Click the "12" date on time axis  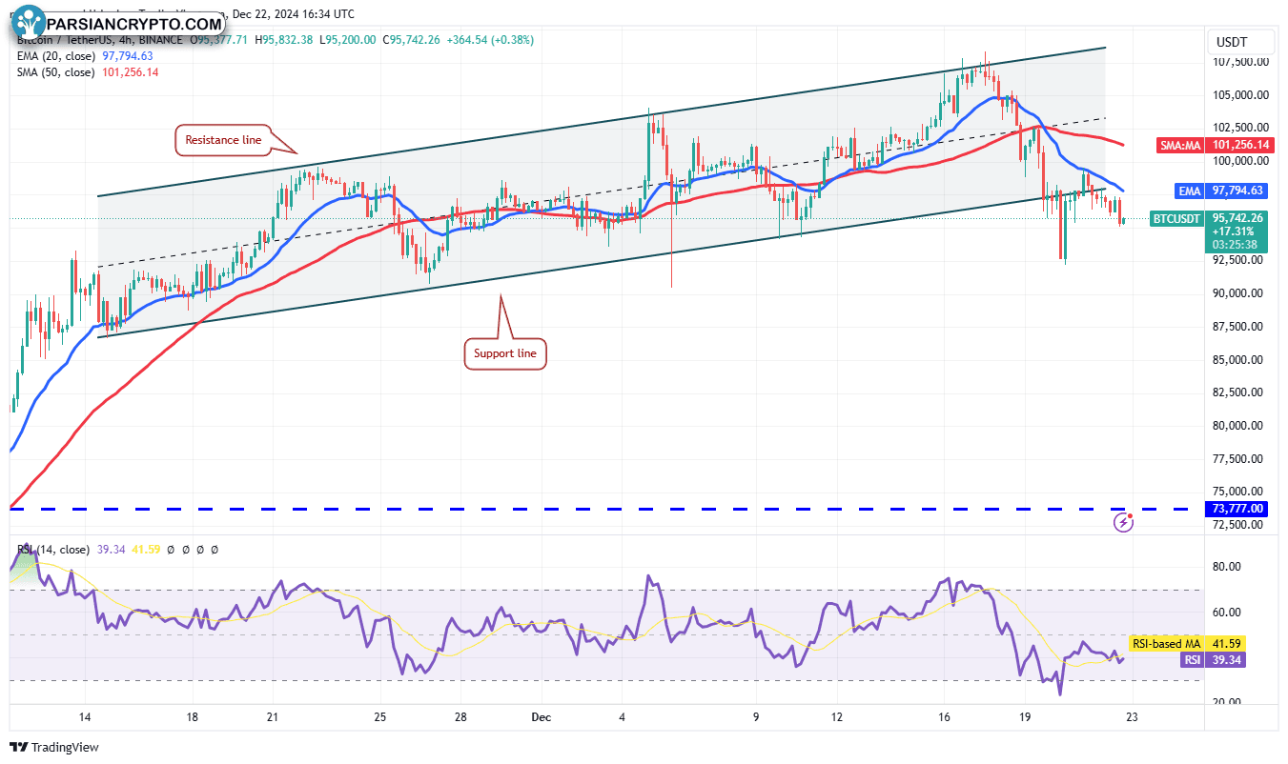point(837,717)
